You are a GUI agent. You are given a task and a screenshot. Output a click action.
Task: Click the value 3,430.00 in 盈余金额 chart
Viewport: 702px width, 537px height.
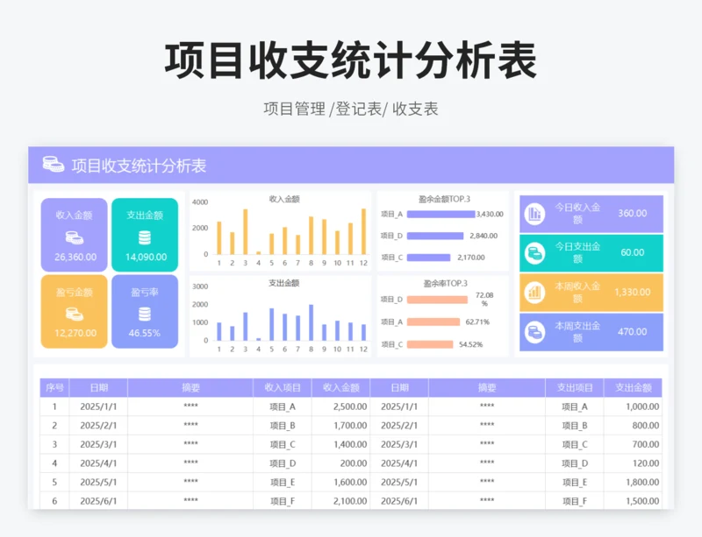point(490,214)
